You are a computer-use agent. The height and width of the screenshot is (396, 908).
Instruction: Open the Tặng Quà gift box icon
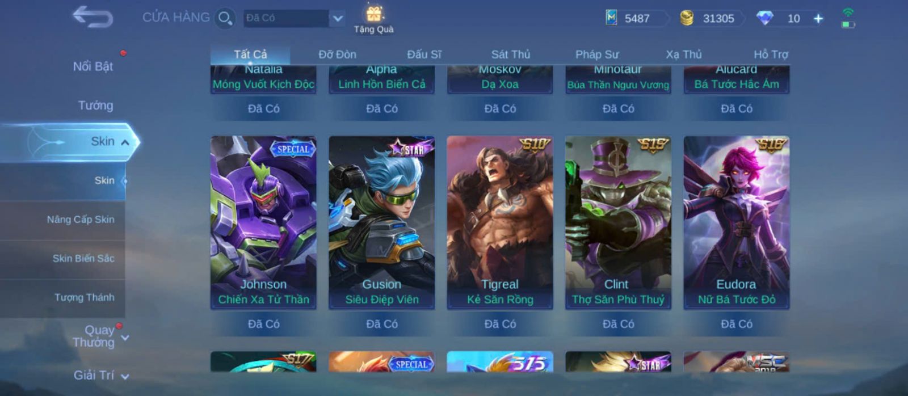(373, 14)
